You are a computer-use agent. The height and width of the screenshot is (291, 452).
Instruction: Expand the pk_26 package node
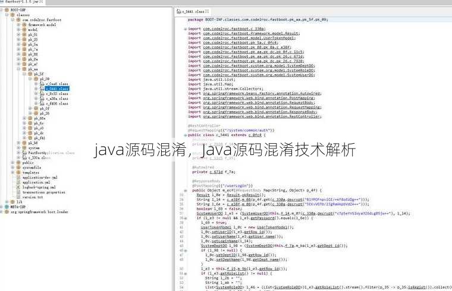[30, 113]
